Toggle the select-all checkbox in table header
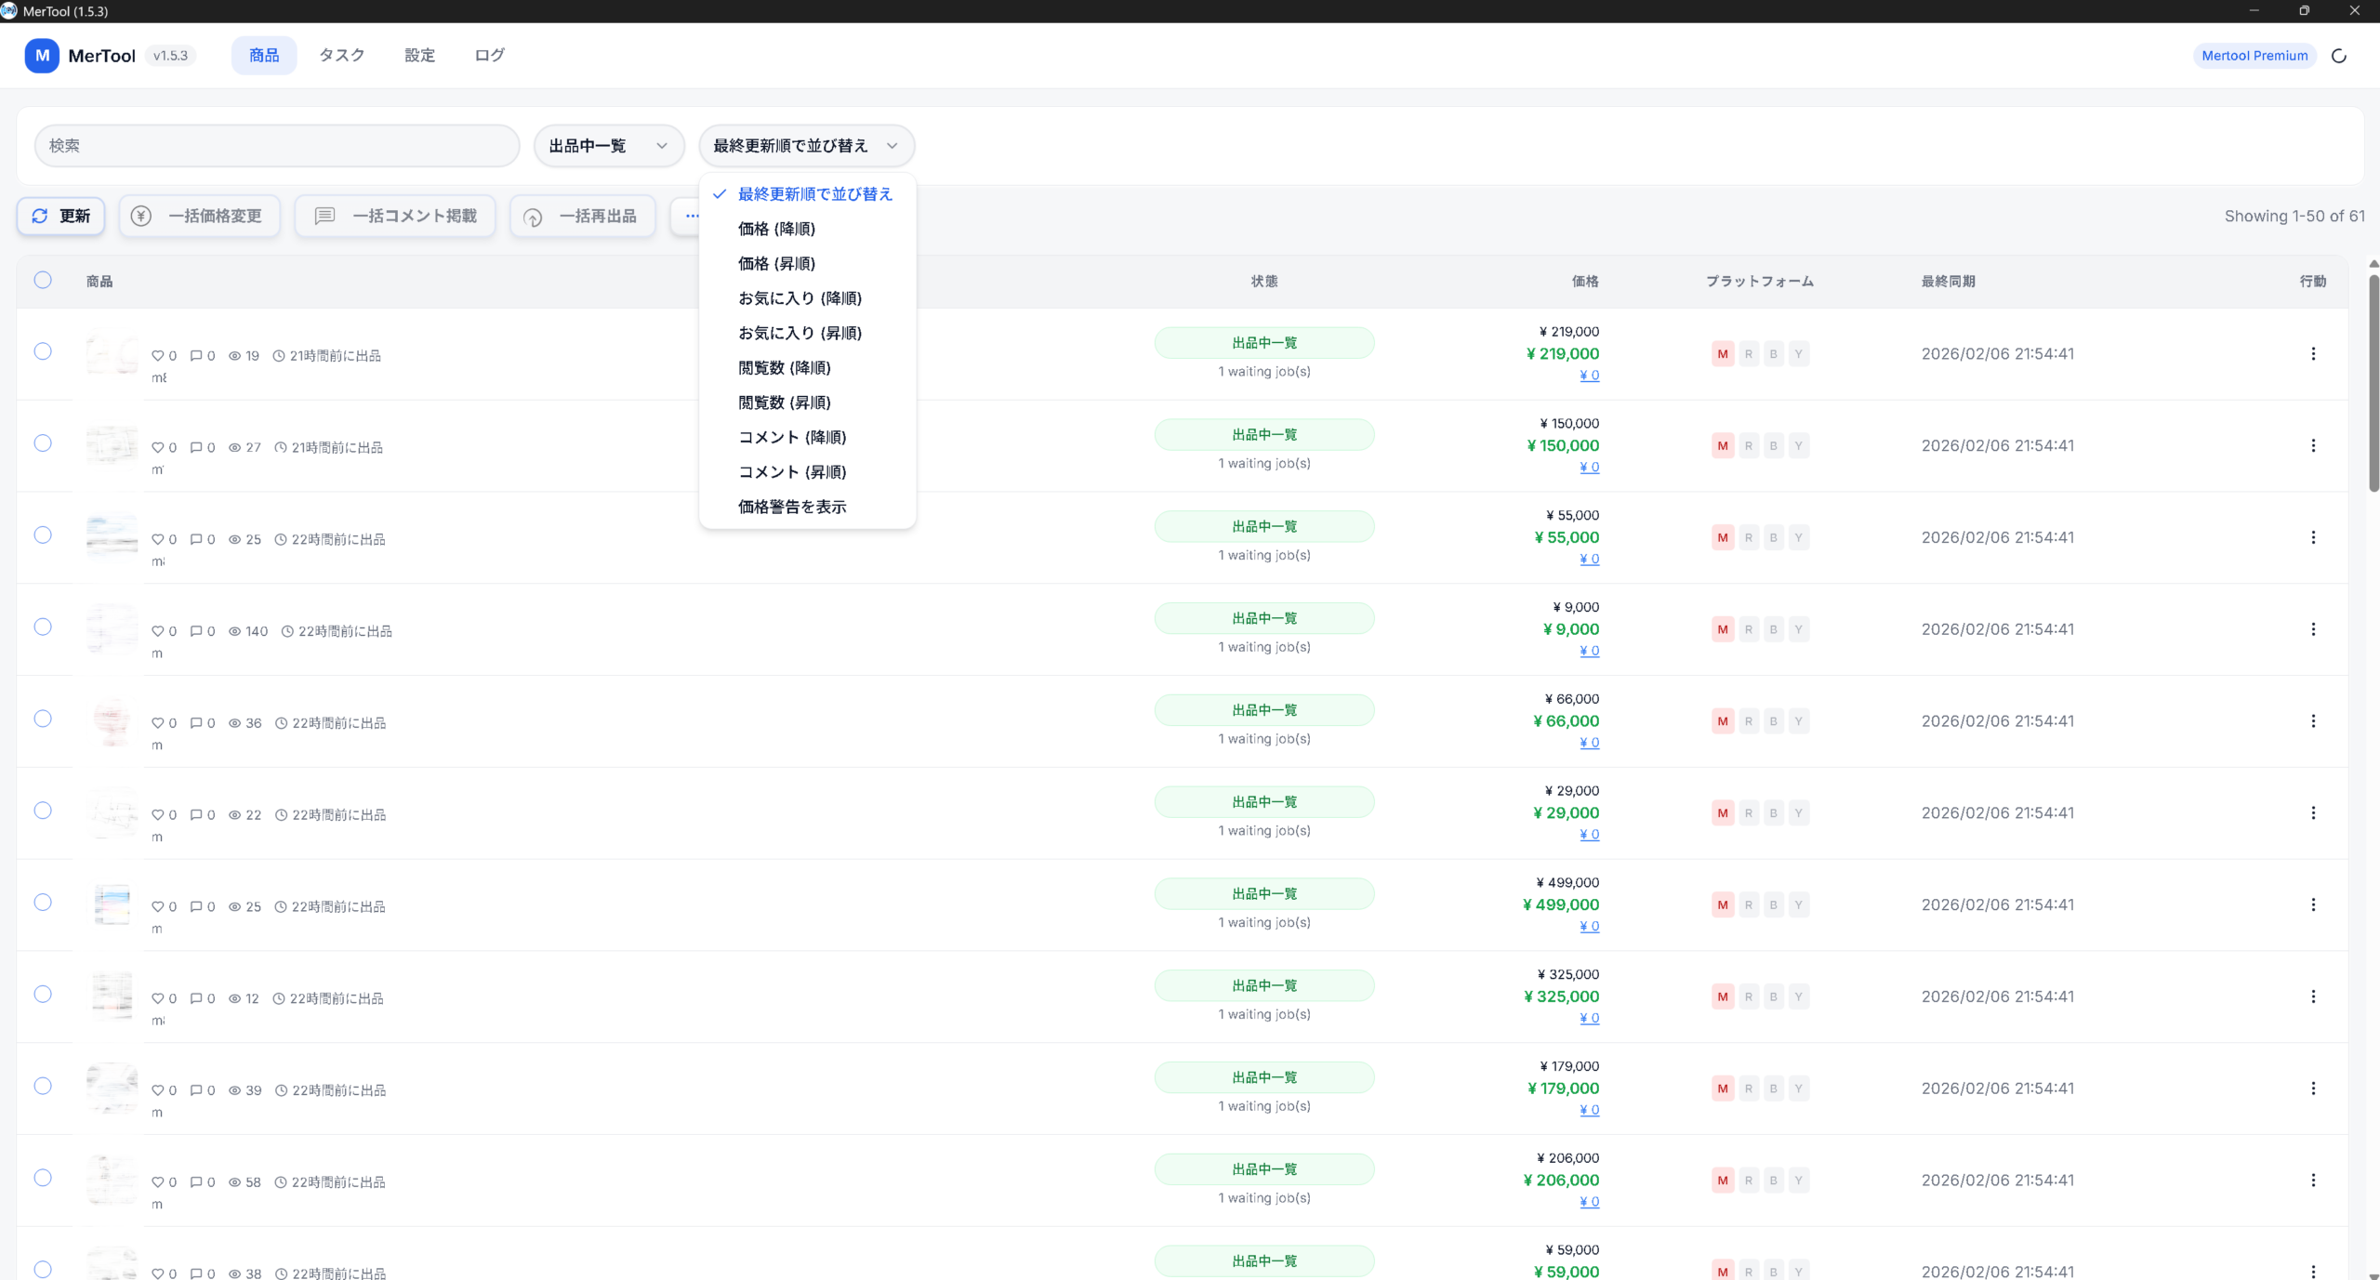The height and width of the screenshot is (1280, 2380). pyautogui.click(x=43, y=281)
